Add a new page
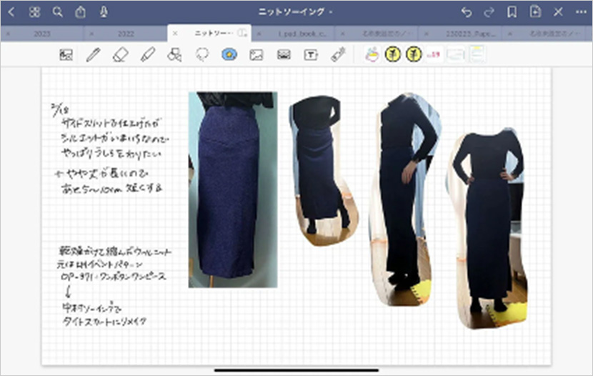Viewport: 593px width, 376px height. tap(535, 11)
